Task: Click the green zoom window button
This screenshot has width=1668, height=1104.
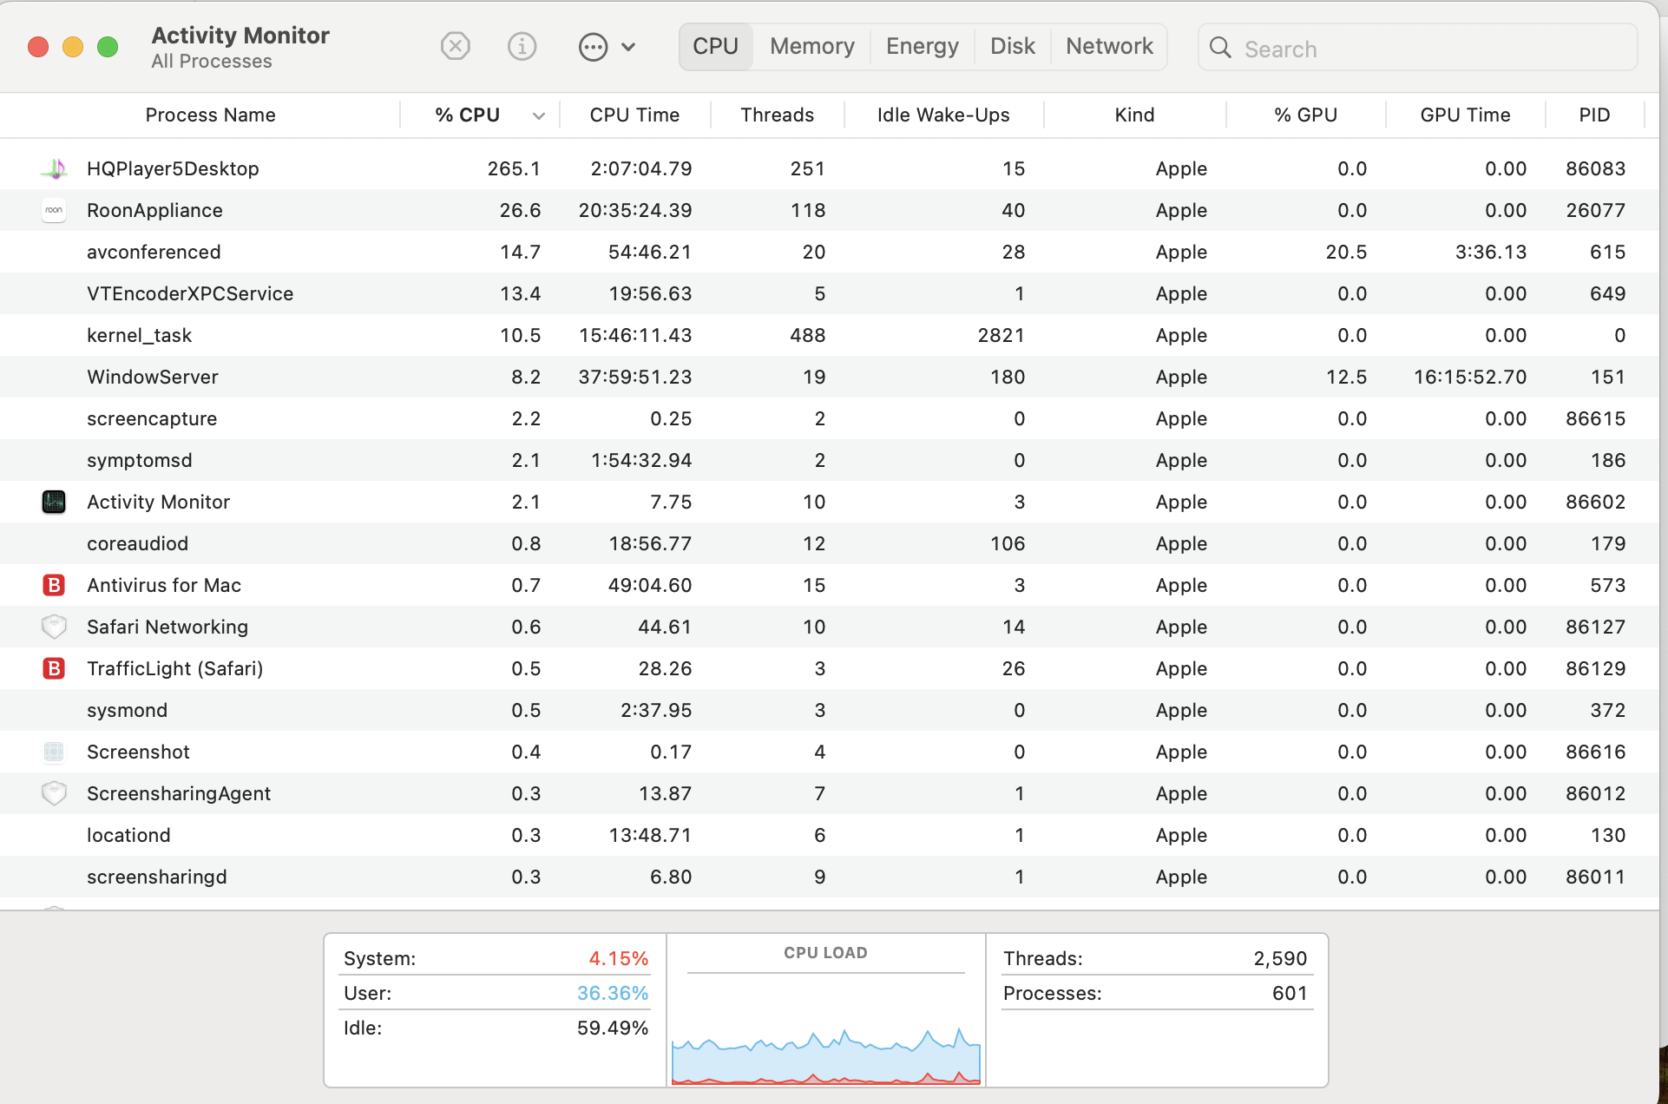Action: (108, 47)
